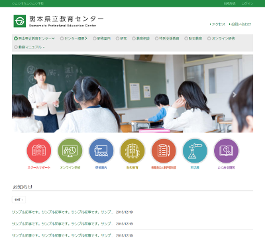
Task: Click the アクセス link in the header
Action: [x=217, y=24]
